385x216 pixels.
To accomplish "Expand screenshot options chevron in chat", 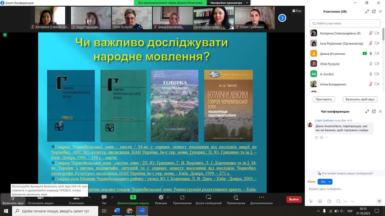I will (x=345, y=201).
